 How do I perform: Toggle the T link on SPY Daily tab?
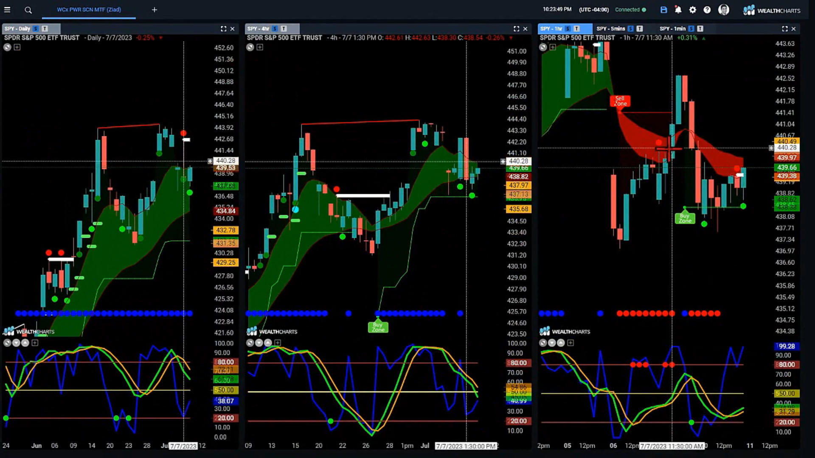(x=45, y=29)
